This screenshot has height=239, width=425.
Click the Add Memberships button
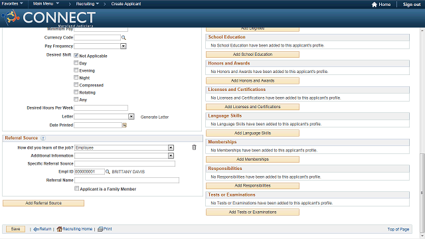click(252, 159)
